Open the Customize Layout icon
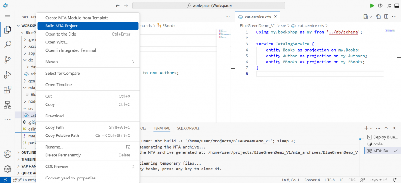The width and height of the screenshot is (401, 183). click(x=389, y=5)
